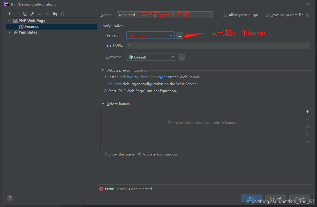Move configuration down with the toolbar arrow
The width and height of the screenshot is (317, 207).
click(x=47, y=14)
